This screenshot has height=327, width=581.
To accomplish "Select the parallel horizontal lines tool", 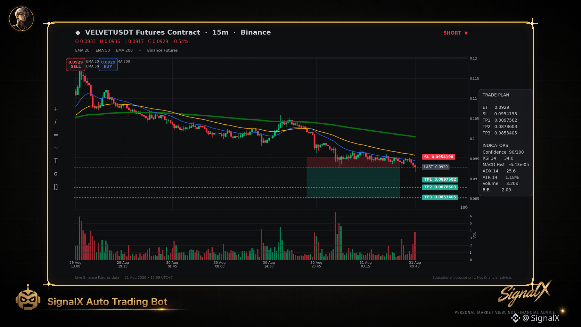I will [56, 135].
